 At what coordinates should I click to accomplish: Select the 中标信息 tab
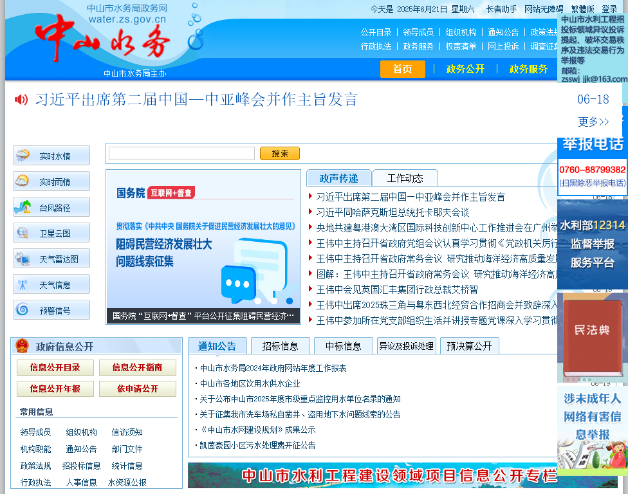coord(343,346)
